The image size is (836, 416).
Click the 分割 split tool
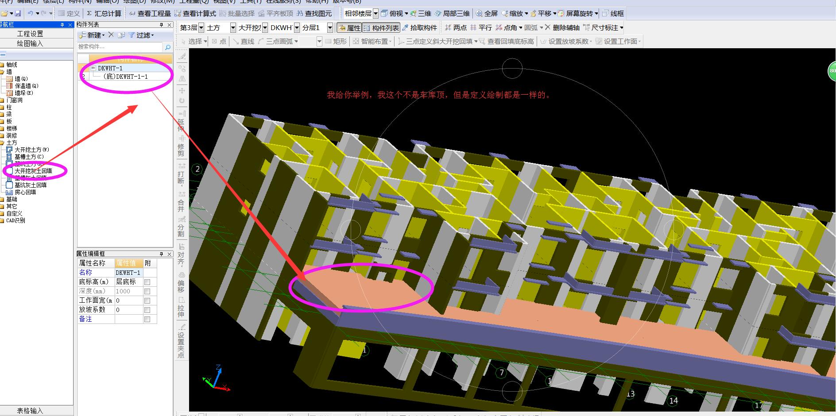182,227
